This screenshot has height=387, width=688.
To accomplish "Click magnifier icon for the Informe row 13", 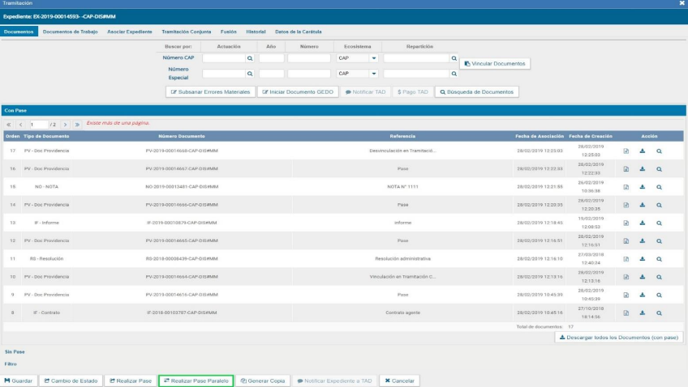I will (x=659, y=223).
